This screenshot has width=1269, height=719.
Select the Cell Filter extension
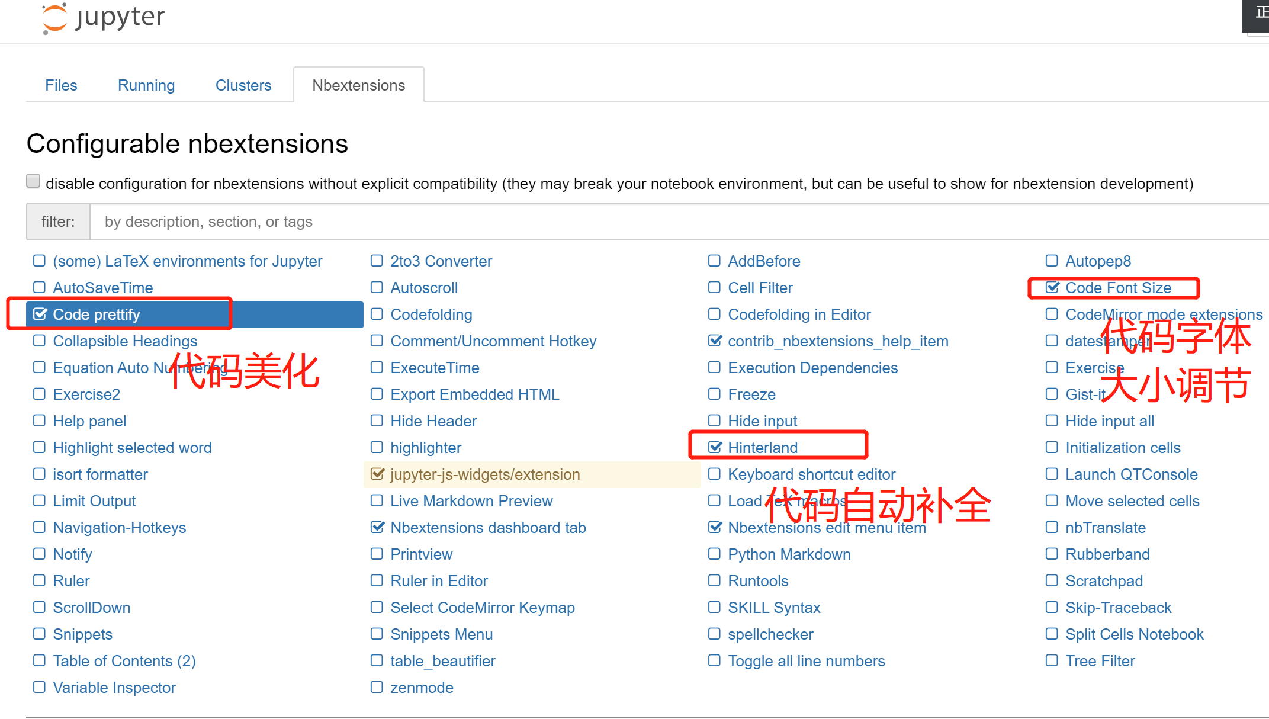click(x=760, y=288)
